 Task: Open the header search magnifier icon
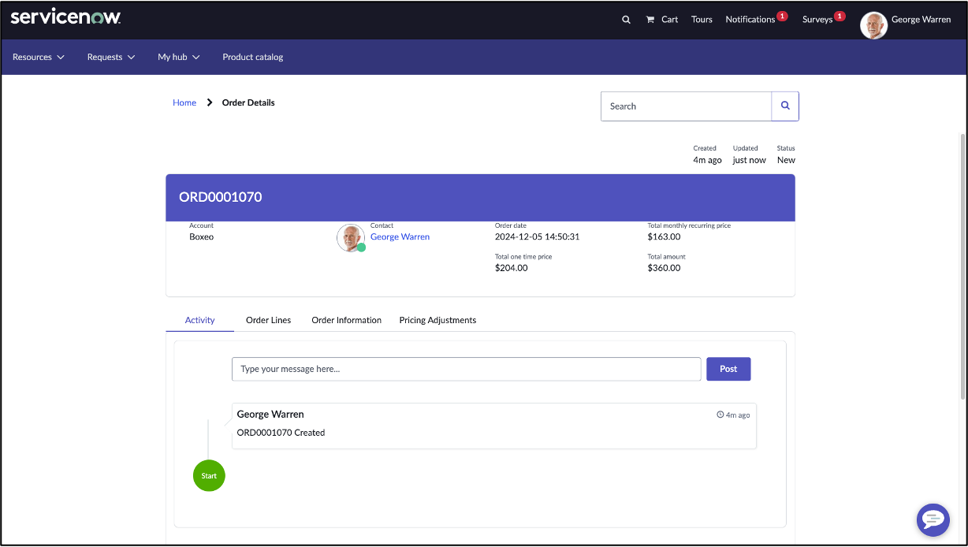click(x=626, y=20)
